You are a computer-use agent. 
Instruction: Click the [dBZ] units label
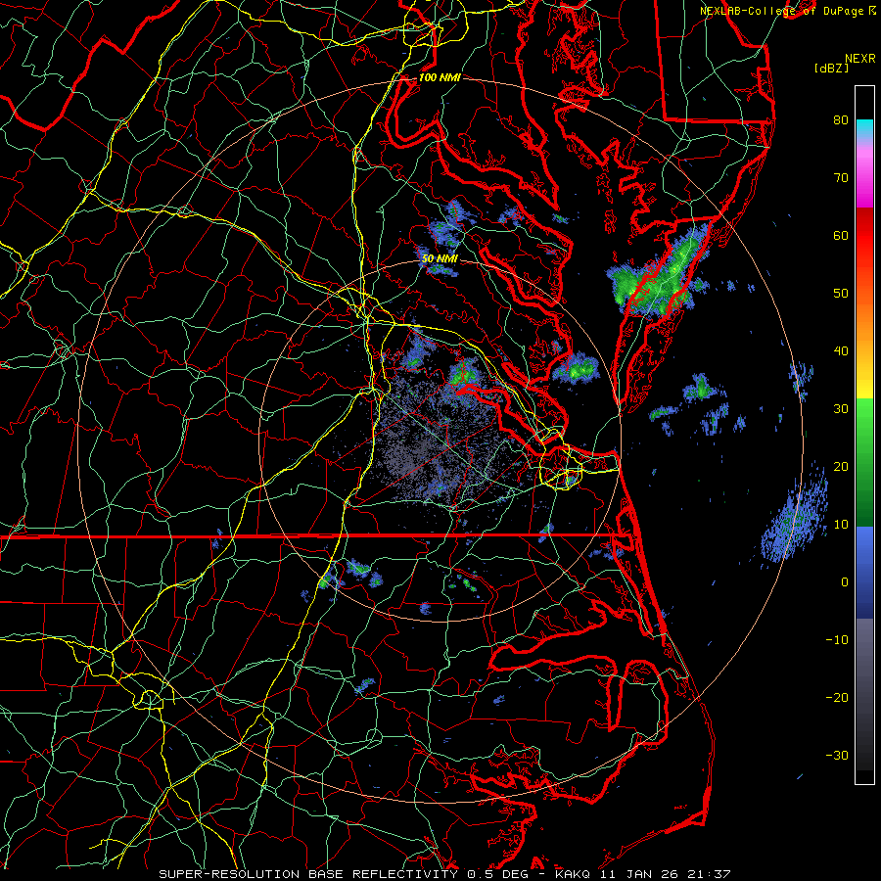[x=831, y=68]
